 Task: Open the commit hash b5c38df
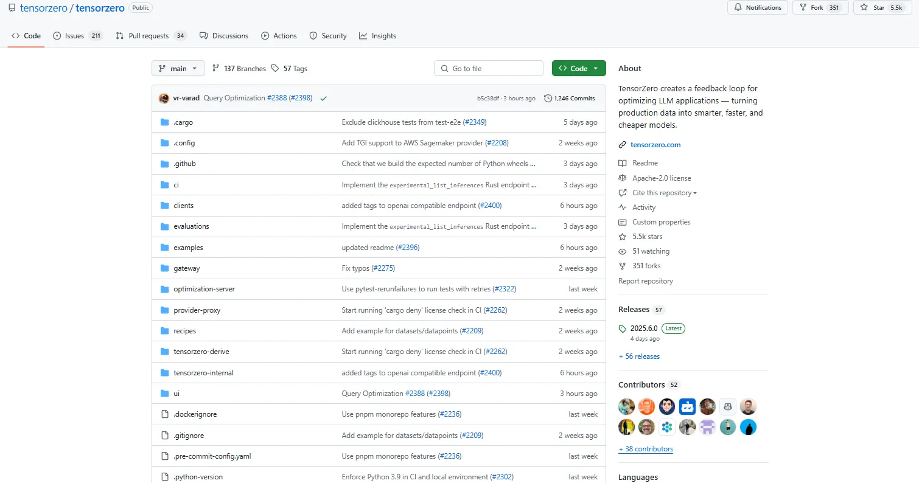[x=488, y=99]
